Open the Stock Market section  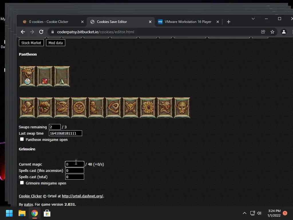31,43
